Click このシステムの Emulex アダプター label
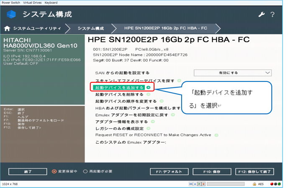 pos(131,142)
